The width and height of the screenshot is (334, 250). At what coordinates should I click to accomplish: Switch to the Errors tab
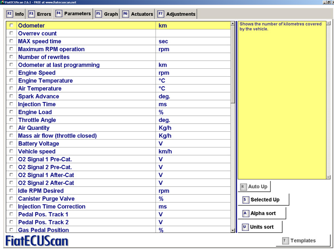(39, 14)
